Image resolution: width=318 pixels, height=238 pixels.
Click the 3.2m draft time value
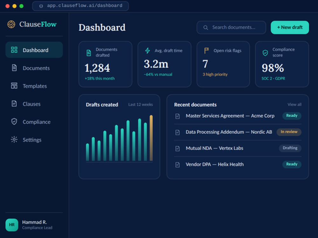[156, 64]
